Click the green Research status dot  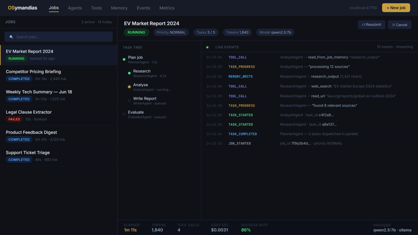tap(129, 73)
